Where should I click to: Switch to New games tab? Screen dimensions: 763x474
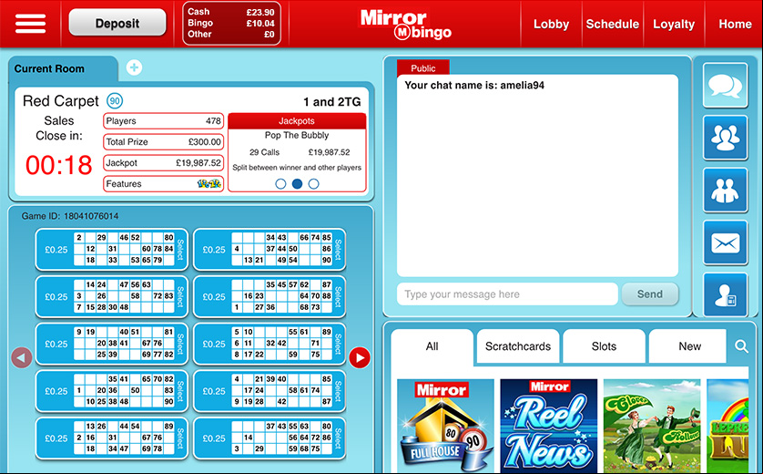coord(689,346)
